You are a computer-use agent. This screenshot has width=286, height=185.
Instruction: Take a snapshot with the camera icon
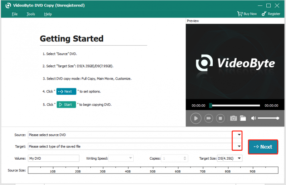(x=233, y=118)
